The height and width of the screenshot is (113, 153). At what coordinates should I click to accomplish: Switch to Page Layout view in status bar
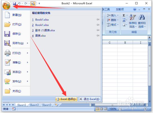coord(102,109)
